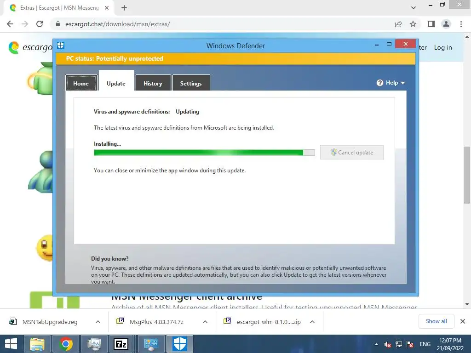The width and height of the screenshot is (471, 353).
Task: Open a new Chrome tab
Action: (x=124, y=8)
